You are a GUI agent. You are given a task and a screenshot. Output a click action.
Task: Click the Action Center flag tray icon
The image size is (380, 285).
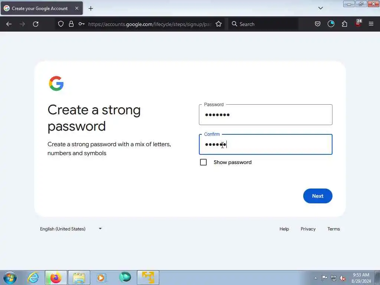pyautogui.click(x=324, y=278)
